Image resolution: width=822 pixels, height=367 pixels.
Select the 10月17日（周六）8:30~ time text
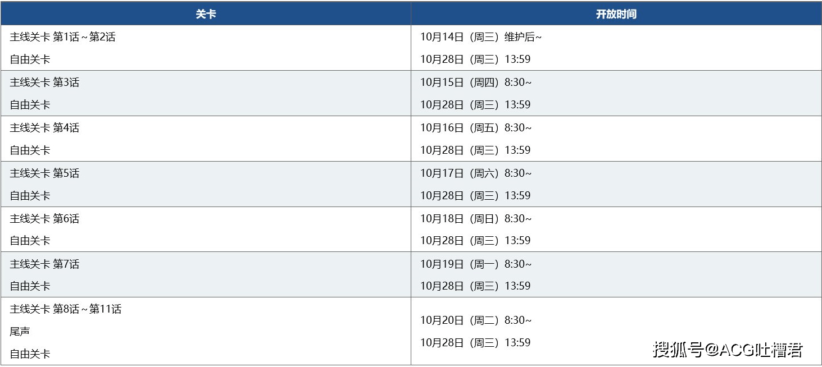pyautogui.click(x=476, y=173)
